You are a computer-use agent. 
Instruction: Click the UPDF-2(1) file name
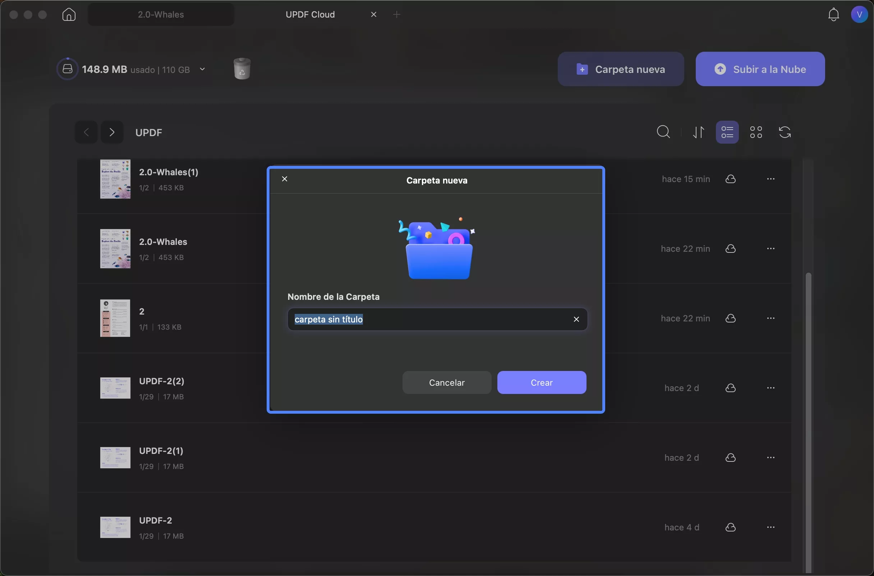(161, 451)
